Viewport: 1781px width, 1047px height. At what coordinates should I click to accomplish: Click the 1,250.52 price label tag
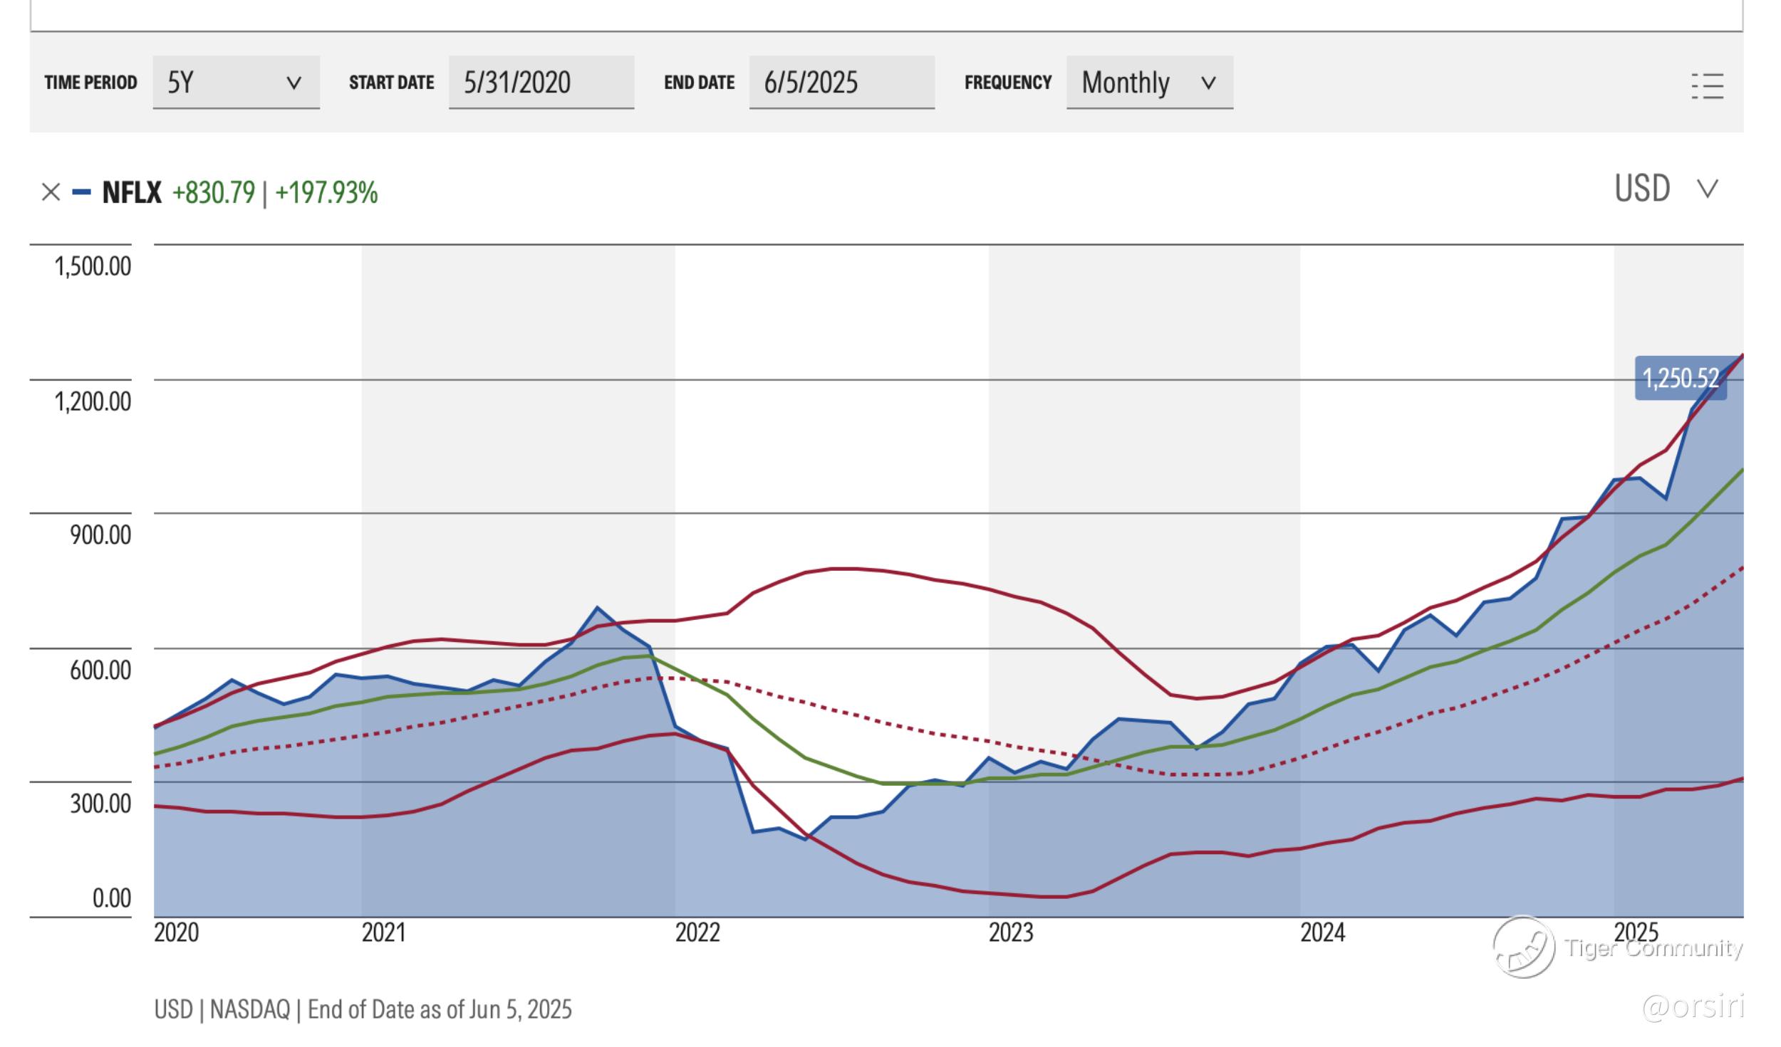pos(1680,378)
